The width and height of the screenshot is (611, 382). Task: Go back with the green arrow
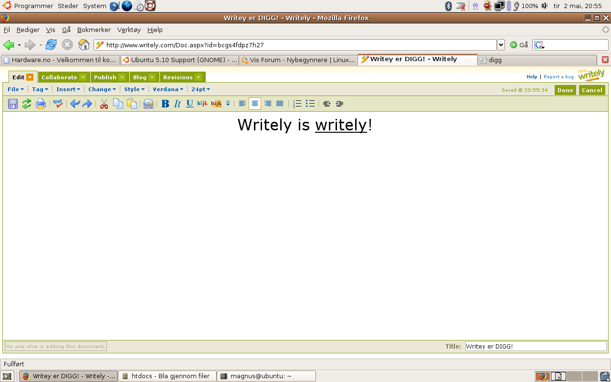point(9,45)
